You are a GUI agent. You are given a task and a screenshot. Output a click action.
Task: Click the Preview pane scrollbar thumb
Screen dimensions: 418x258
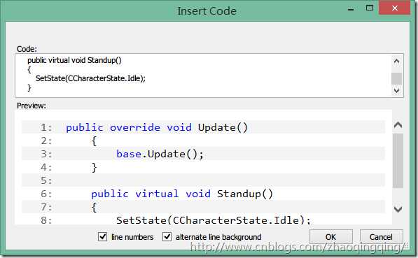(x=398, y=161)
